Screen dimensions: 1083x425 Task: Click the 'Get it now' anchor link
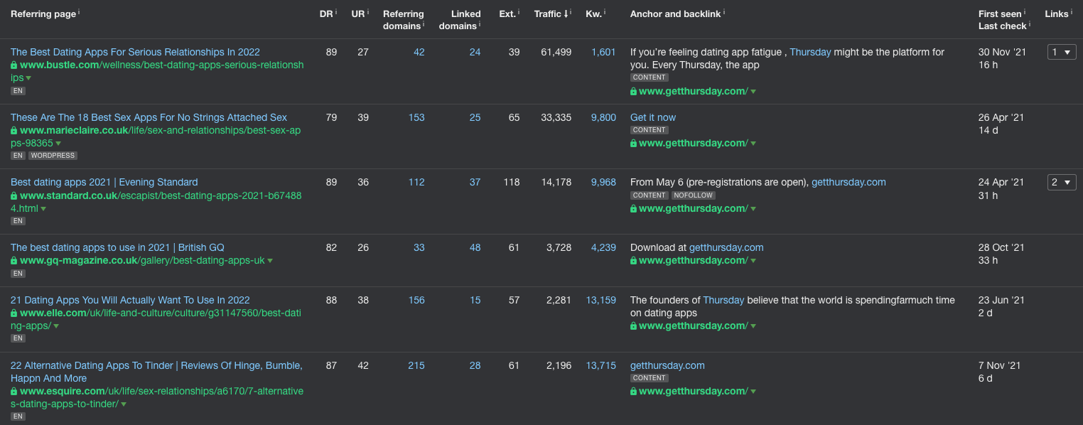click(x=653, y=117)
